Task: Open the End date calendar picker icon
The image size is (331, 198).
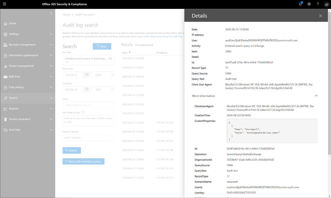Action: click(x=87, y=89)
